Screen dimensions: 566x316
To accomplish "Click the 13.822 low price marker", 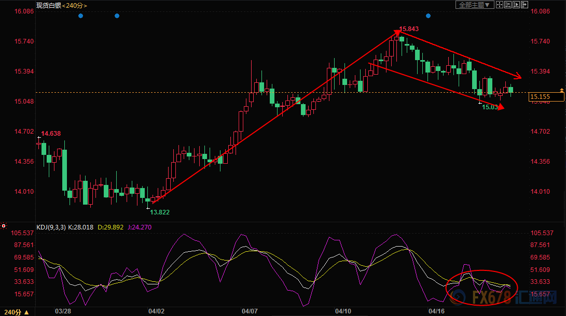I will 160,212.
